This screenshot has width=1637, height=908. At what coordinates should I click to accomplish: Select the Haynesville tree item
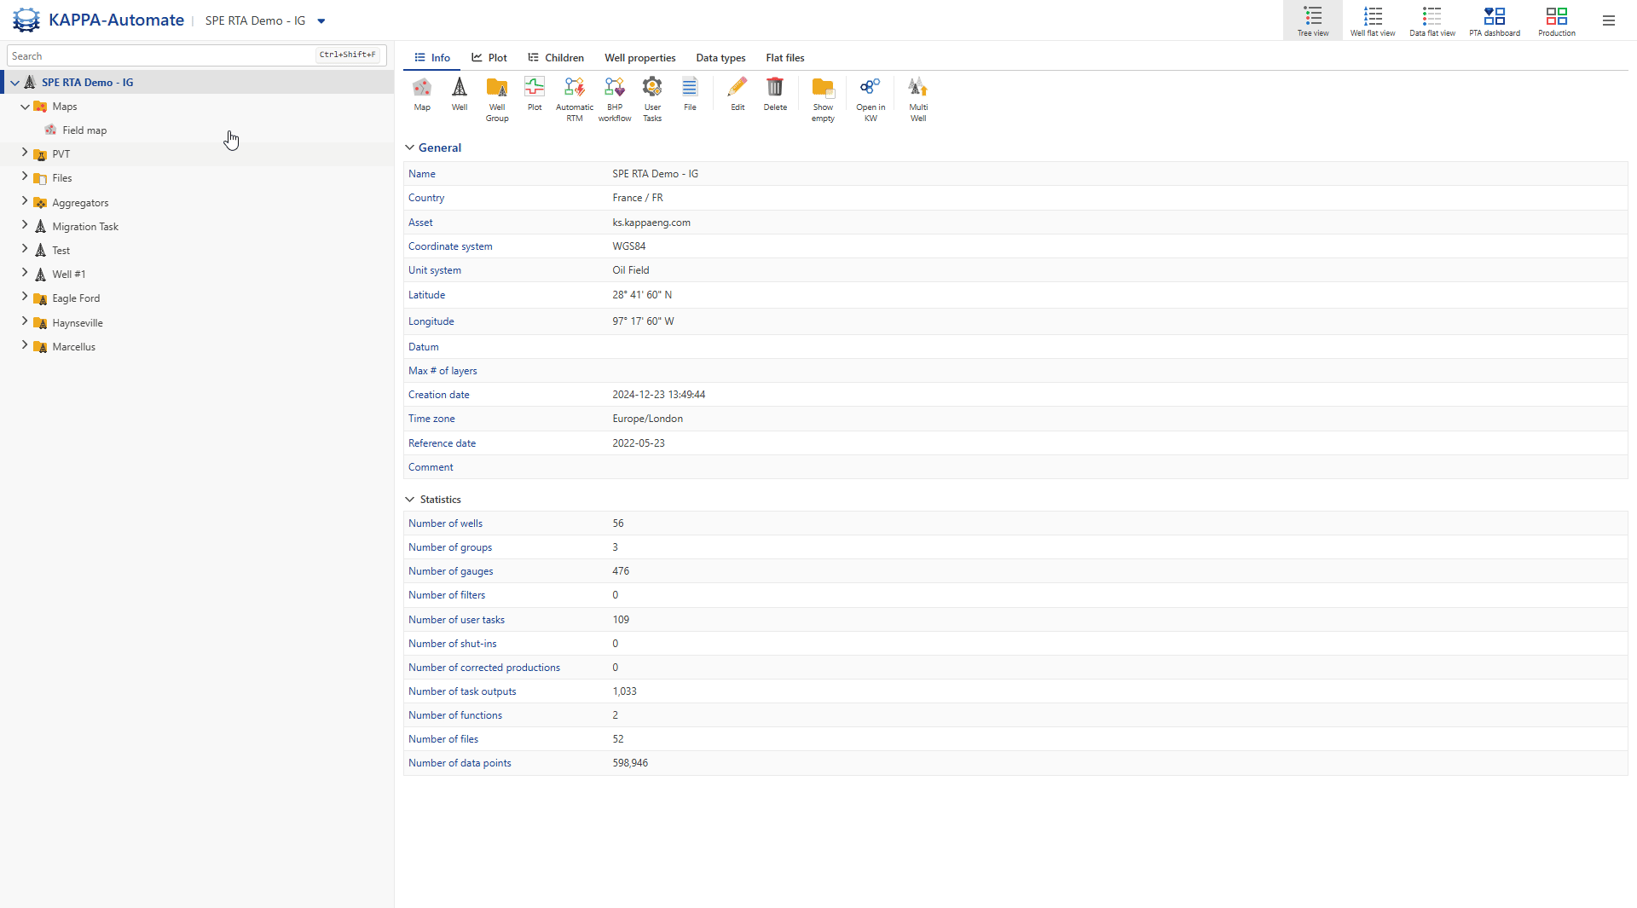click(x=78, y=323)
